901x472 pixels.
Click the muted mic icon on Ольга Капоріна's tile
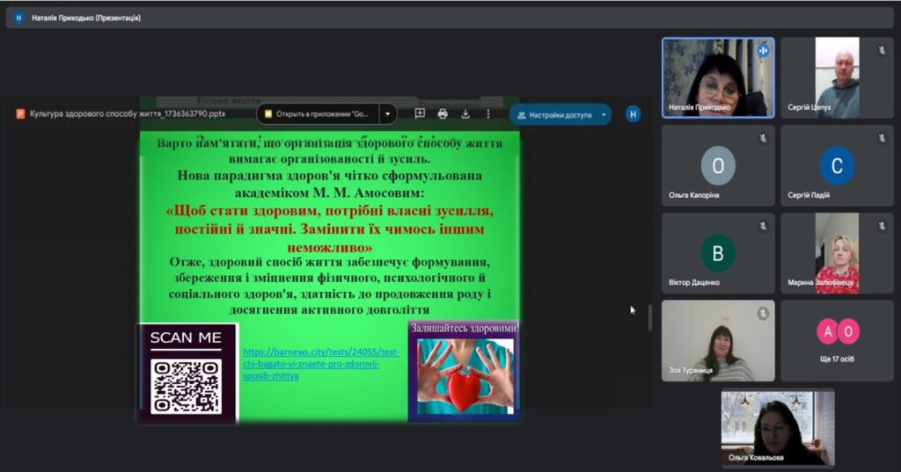(763, 138)
